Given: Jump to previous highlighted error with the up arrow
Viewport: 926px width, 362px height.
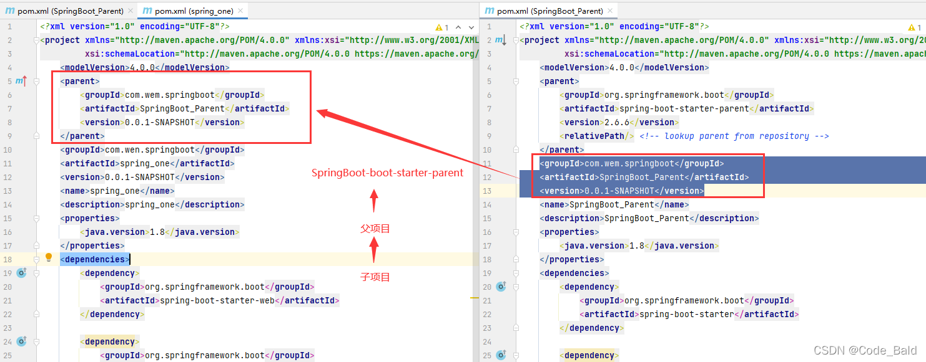Looking at the screenshot, I should tap(458, 27).
